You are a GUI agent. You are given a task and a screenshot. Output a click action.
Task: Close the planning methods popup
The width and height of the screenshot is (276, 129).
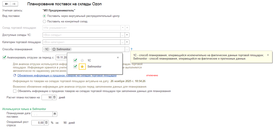click(x=118, y=58)
